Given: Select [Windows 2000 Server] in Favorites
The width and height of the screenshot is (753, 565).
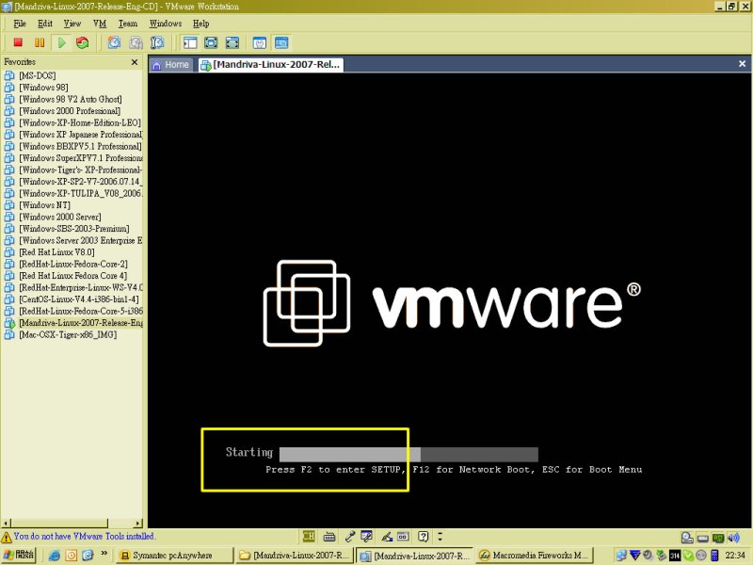Looking at the screenshot, I should tap(53, 217).
